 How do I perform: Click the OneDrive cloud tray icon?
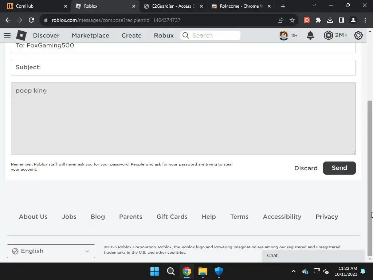pyautogui.click(x=305, y=271)
